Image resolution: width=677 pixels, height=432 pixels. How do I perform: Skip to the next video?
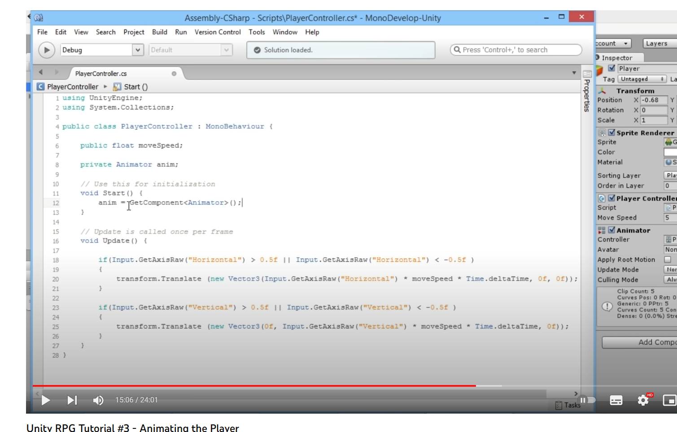click(x=72, y=400)
